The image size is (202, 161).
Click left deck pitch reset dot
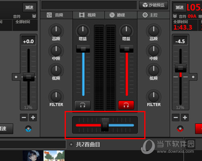(x=16, y=77)
